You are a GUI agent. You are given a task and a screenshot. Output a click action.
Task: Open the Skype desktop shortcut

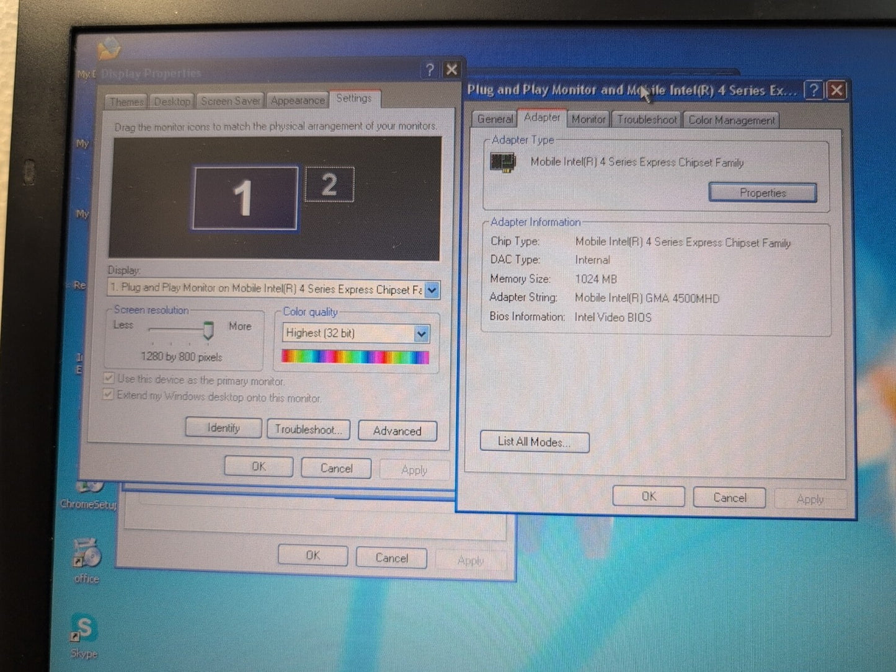tap(84, 635)
